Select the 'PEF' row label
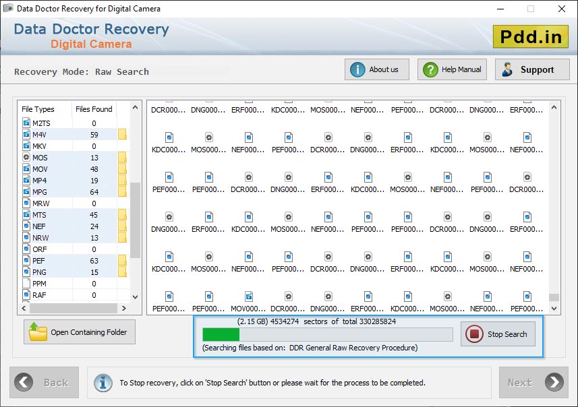 38,260
